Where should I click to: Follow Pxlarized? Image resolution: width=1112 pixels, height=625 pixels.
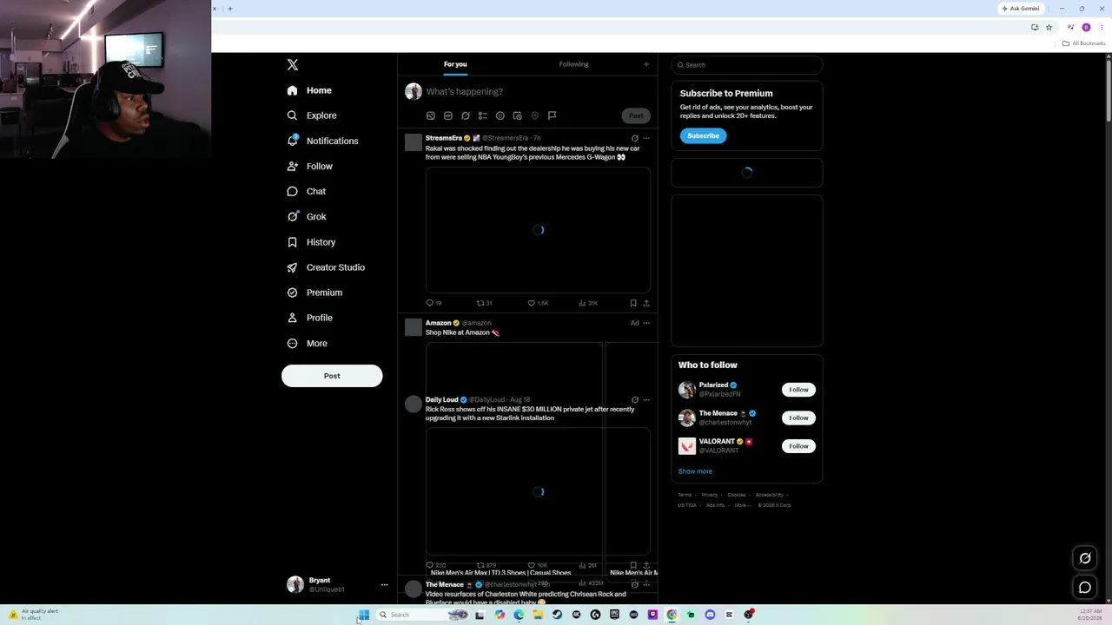point(798,390)
